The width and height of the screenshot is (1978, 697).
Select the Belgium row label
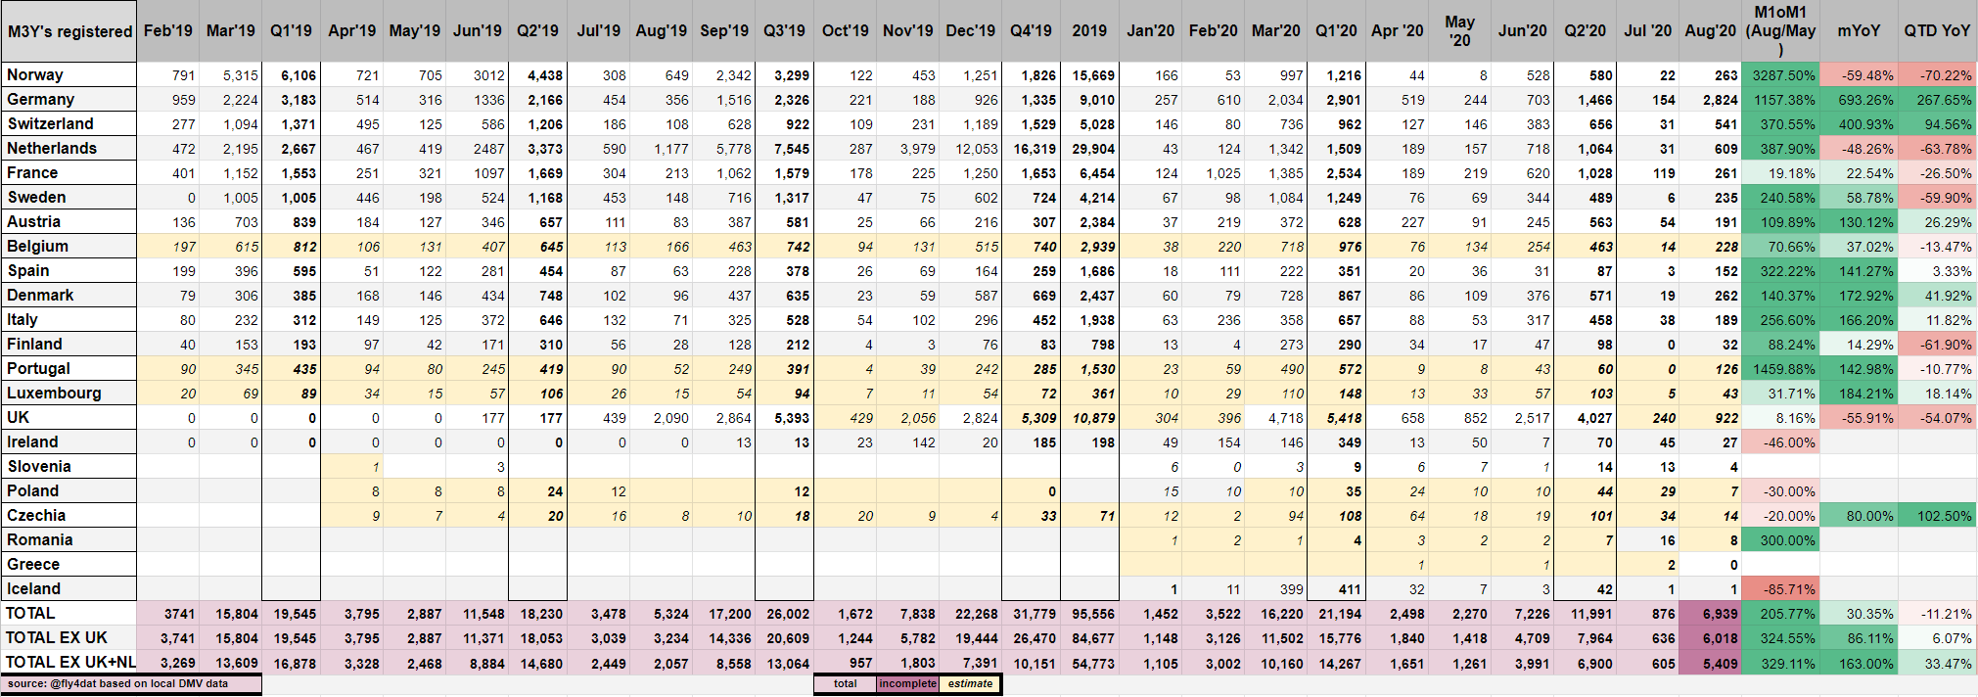[69, 246]
